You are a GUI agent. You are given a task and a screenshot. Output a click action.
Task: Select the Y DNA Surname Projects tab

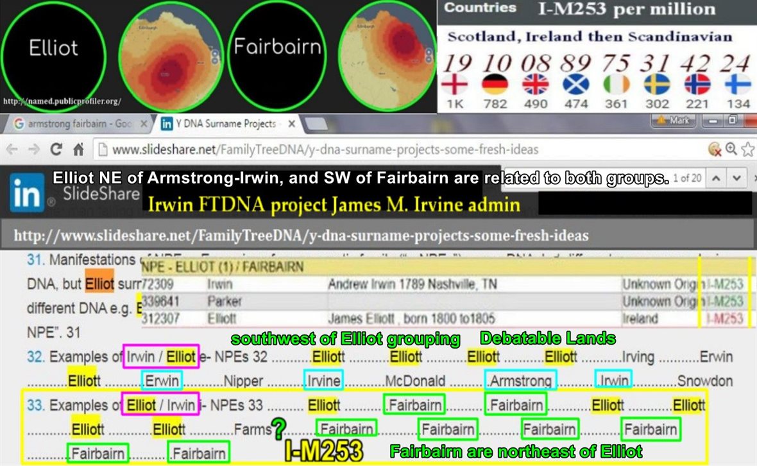[227, 124]
